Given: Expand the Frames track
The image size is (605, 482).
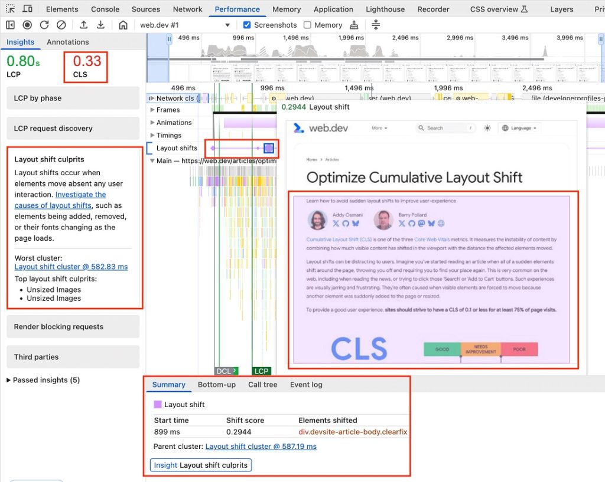Looking at the screenshot, I should [x=152, y=110].
